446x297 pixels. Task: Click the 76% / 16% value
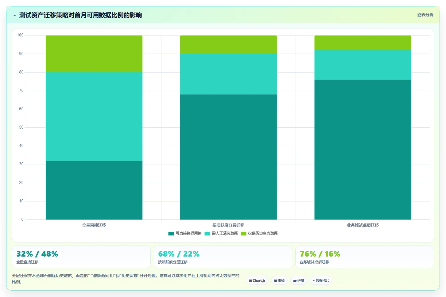[320, 254]
